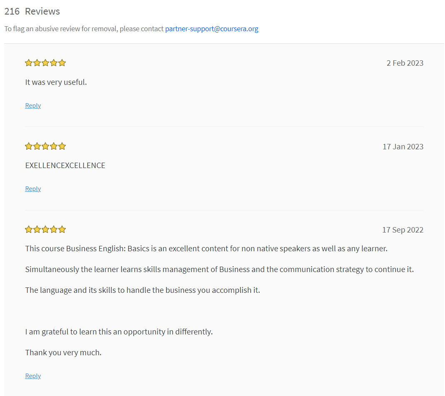Viewport: 445px width, 396px height.
Task: Click fifth star of 17 Sep 2022 review
Action: (62, 229)
